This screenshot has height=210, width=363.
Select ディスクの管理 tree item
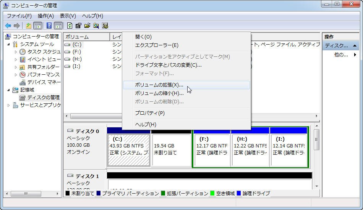[43, 98]
